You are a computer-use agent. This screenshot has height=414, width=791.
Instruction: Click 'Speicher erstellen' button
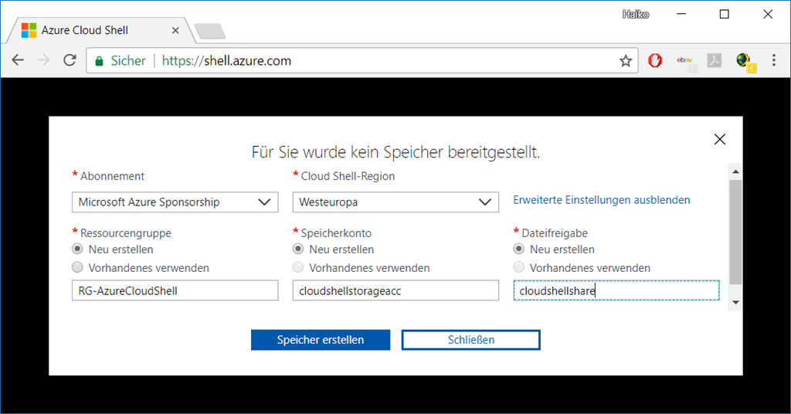coord(321,340)
